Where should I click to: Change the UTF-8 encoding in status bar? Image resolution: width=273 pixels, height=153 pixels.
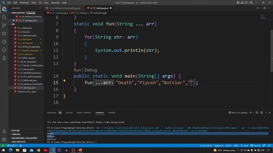228,145
